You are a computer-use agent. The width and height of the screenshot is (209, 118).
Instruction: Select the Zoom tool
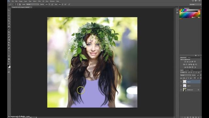point(9,62)
